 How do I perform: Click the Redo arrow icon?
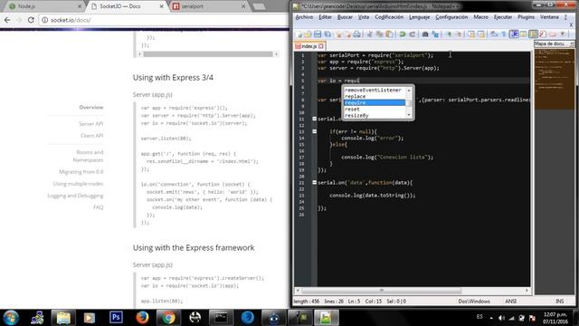click(x=413, y=34)
